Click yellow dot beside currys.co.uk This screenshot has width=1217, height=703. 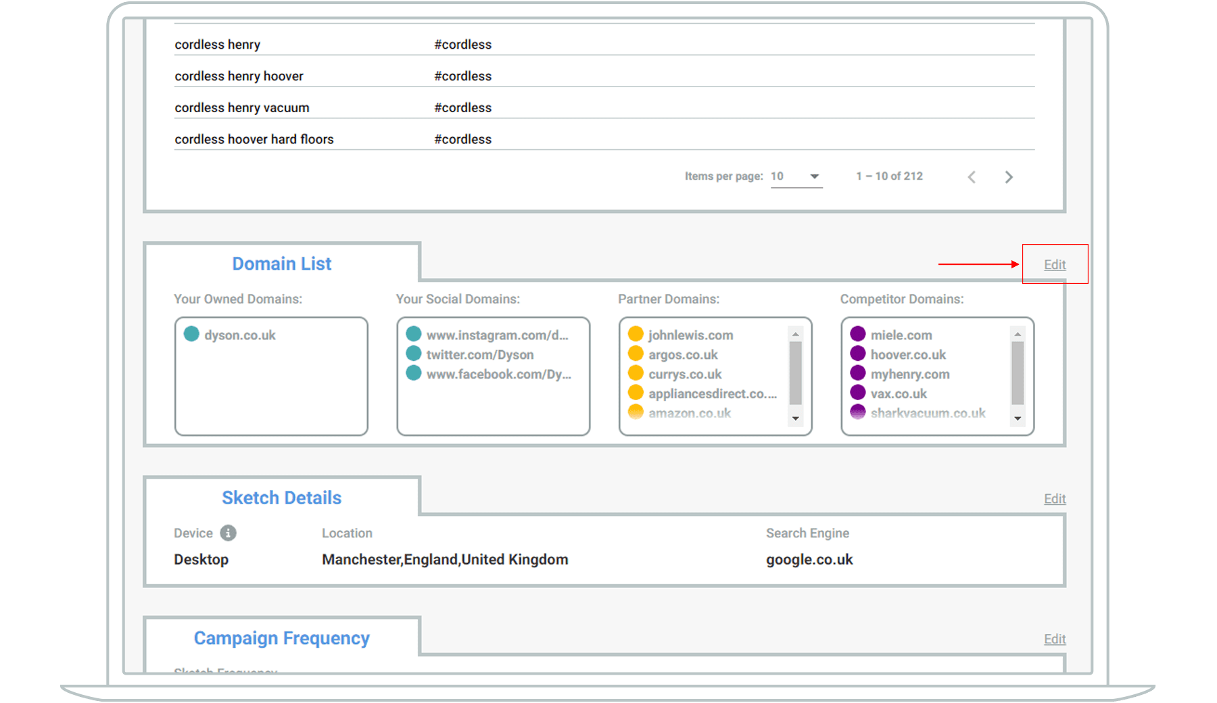tap(636, 373)
